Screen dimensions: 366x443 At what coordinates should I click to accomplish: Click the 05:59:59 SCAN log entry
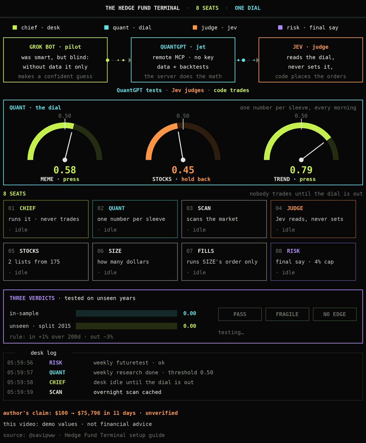pyautogui.click(x=84, y=392)
